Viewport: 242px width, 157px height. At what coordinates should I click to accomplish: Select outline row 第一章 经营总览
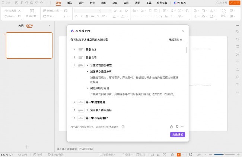95,102
